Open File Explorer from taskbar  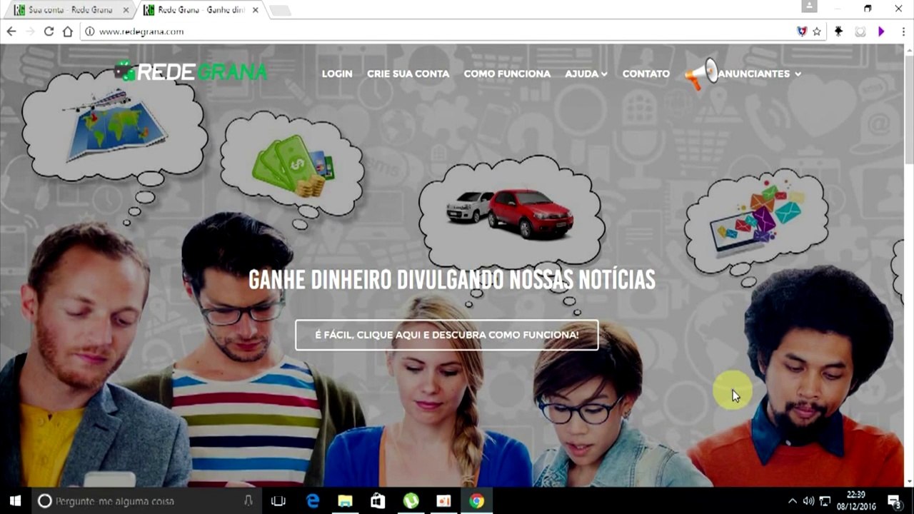click(x=345, y=501)
